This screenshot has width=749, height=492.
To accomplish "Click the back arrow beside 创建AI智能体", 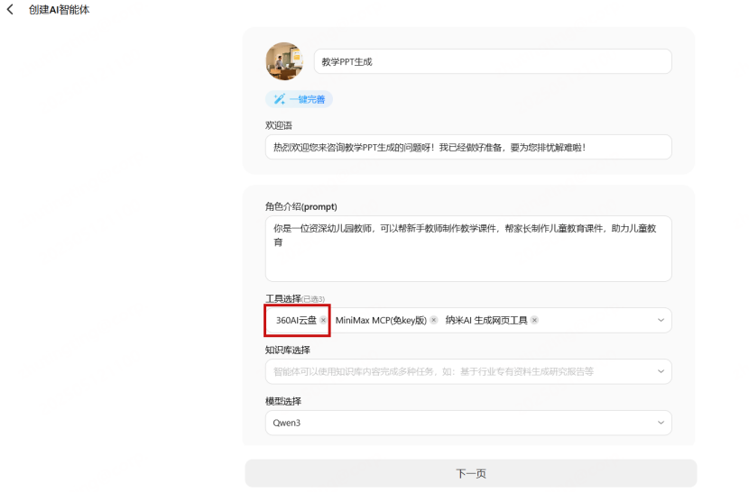I will 10,10.
